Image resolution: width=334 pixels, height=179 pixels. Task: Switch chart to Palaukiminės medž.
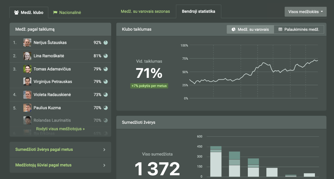[x=299, y=29]
